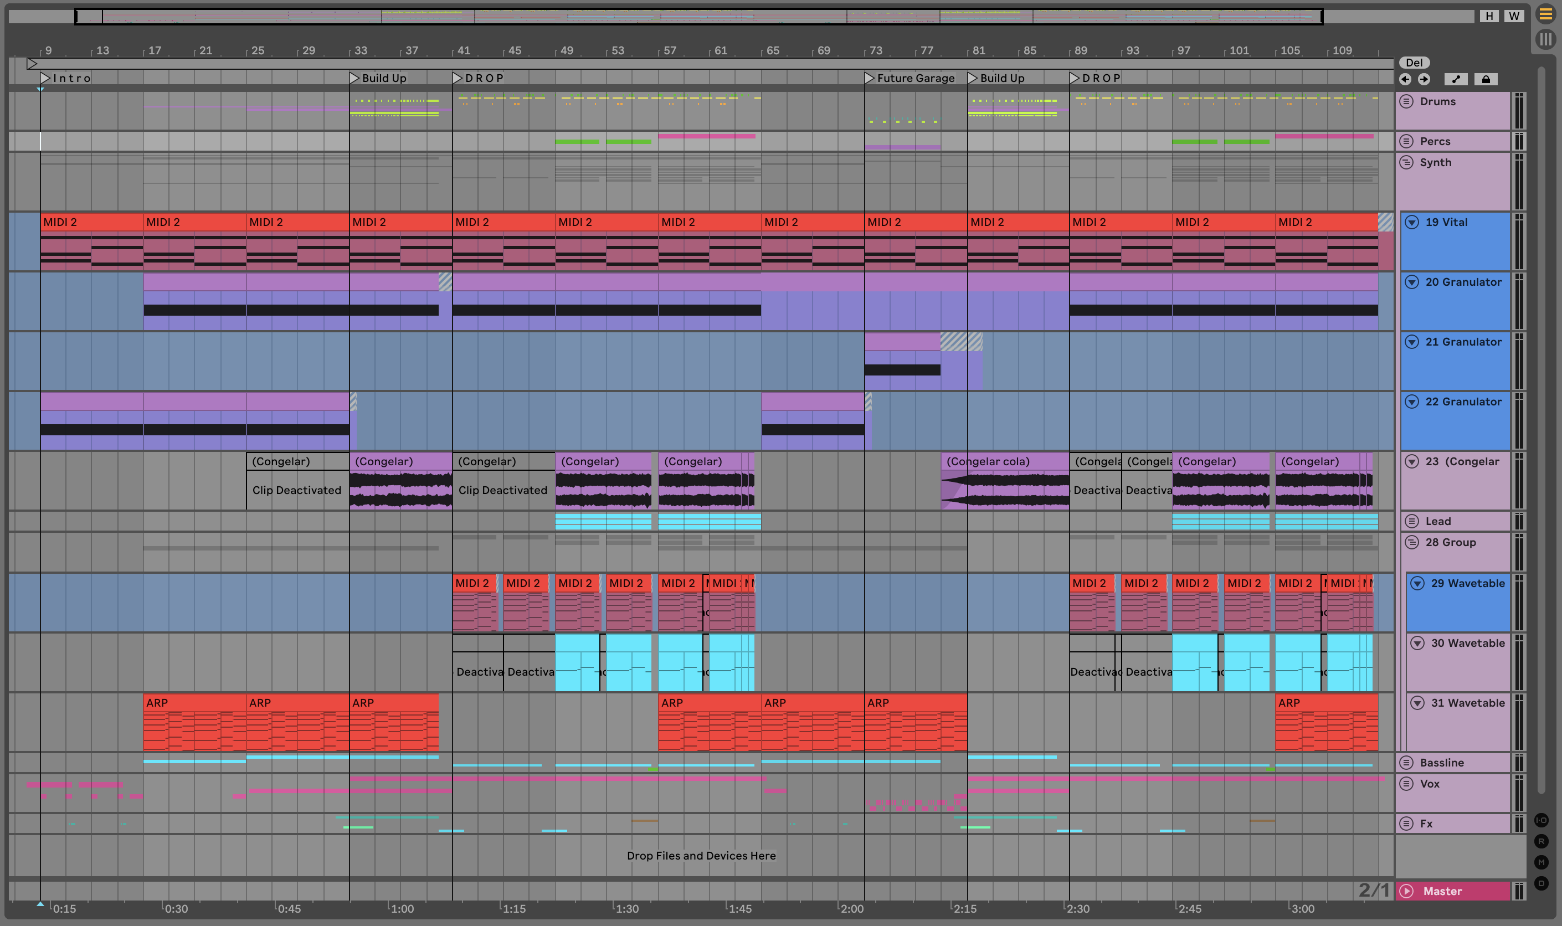This screenshot has height=926, width=1562.
Task: Fold the 29 Wavetable track
Action: (x=1418, y=583)
